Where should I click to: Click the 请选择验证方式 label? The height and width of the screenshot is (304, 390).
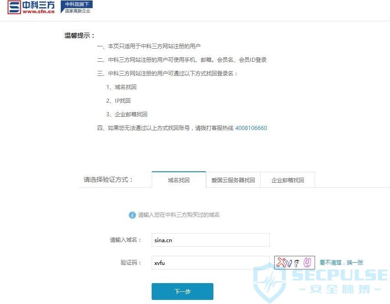click(108, 179)
